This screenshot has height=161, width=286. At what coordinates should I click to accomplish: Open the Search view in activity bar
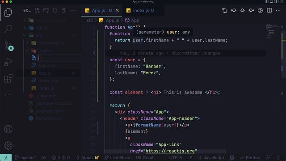click(x=8, y=29)
